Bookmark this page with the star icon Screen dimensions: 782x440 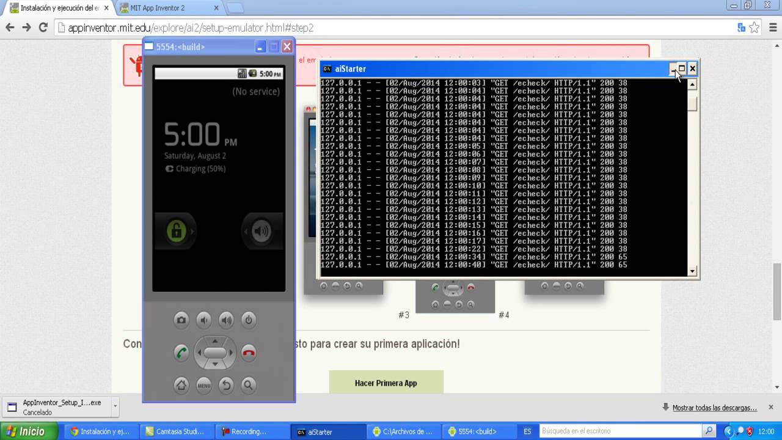coord(755,28)
